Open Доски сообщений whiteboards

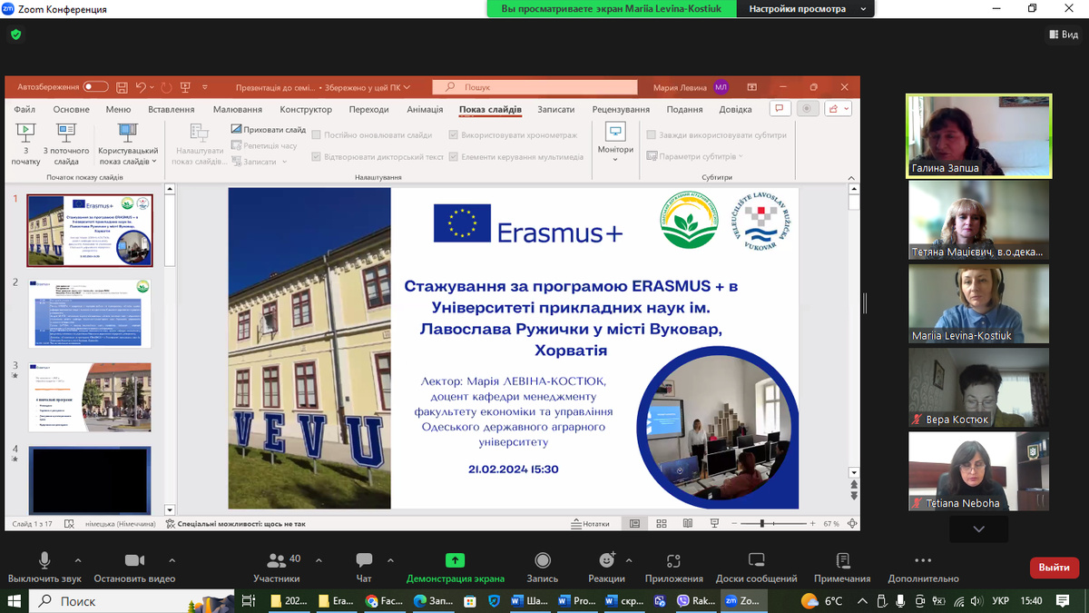click(x=756, y=568)
